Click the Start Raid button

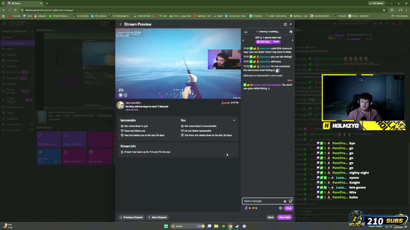(x=284, y=217)
